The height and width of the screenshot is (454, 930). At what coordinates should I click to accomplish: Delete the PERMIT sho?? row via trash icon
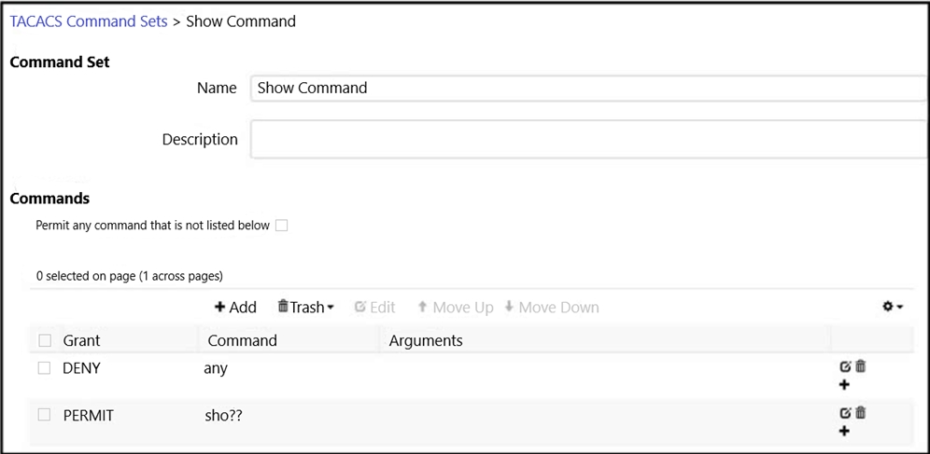861,413
